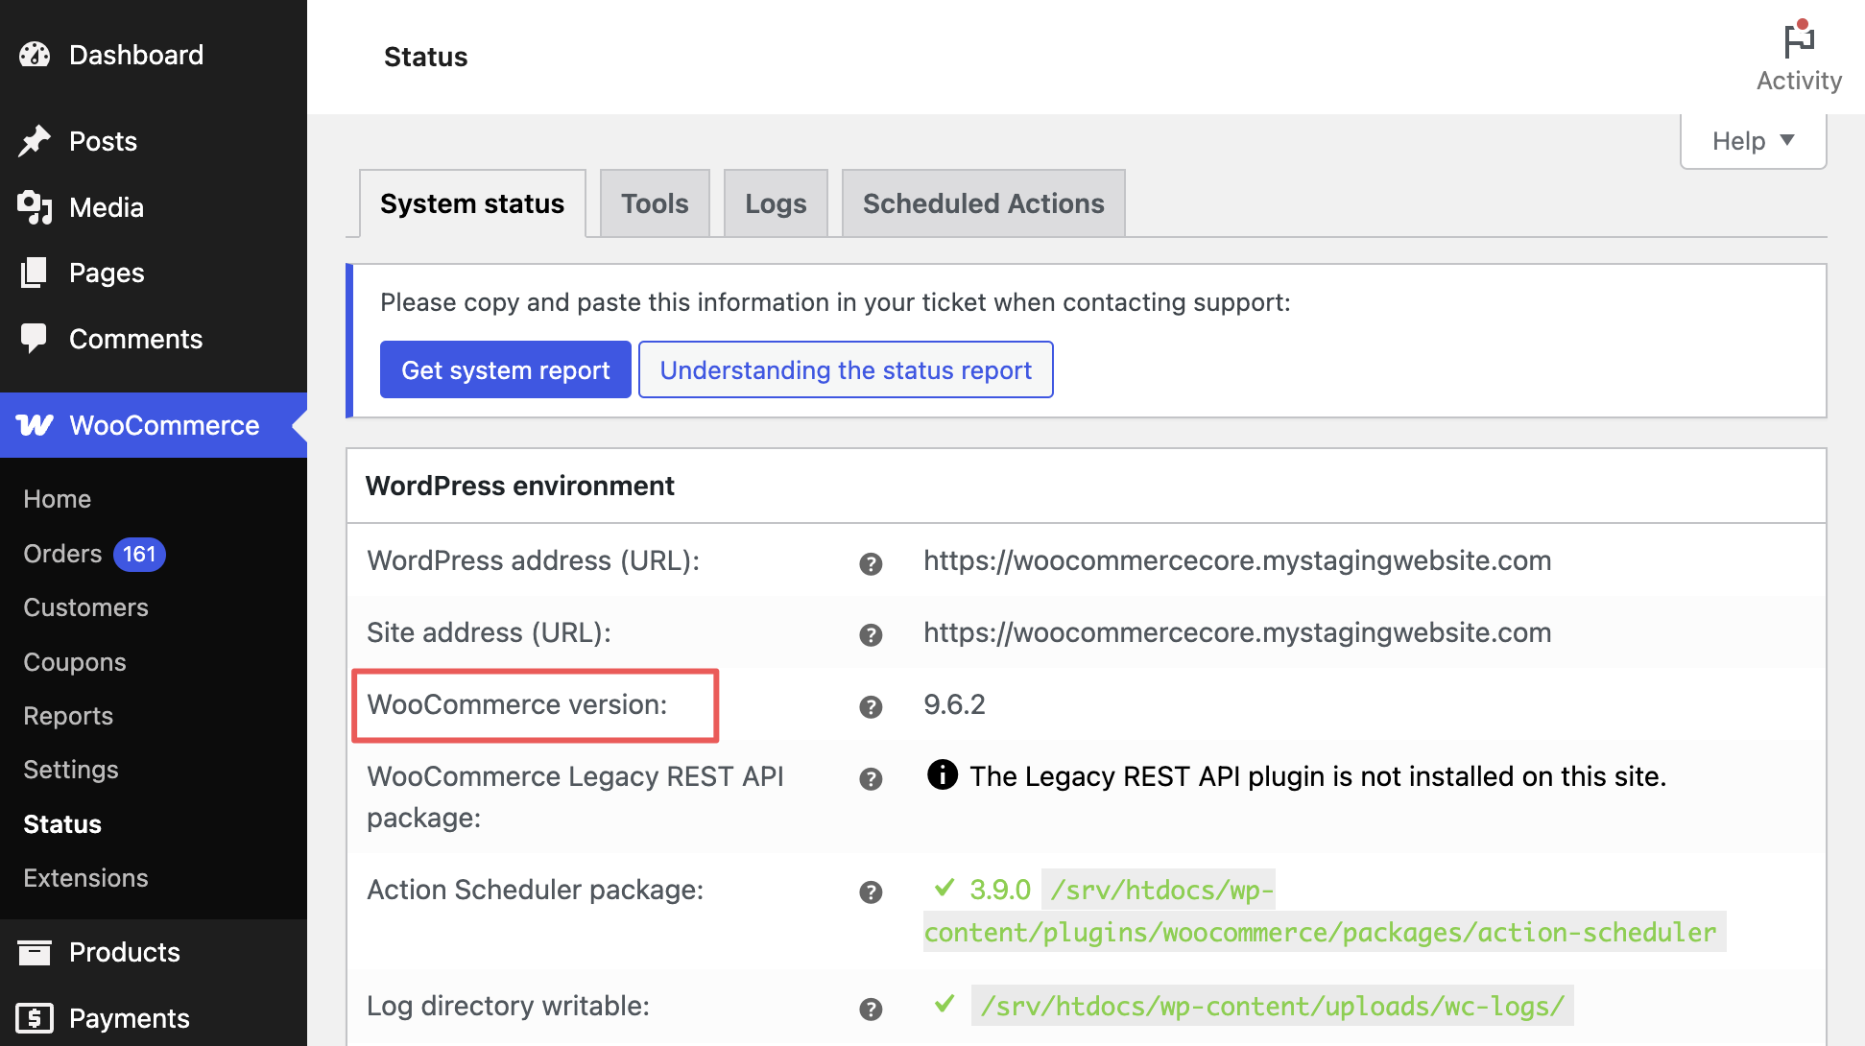Open the Products sidebar icon

point(34,952)
